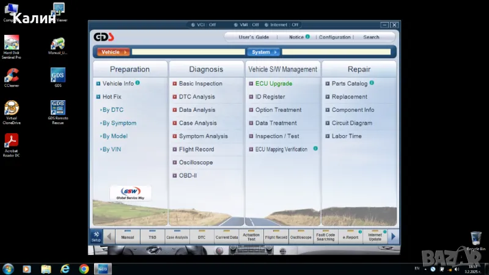
Task: Launch GDS Remote Rescue desktop icon
Action: click(x=58, y=110)
